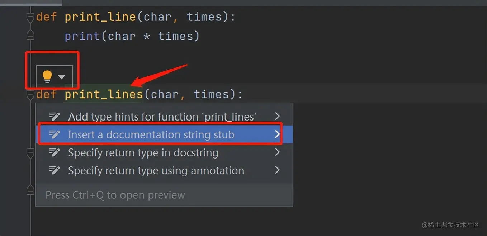The width and height of the screenshot is (487, 236).
Task: Click the gutter fold arrow at 'def print_line'
Action: coord(30,16)
